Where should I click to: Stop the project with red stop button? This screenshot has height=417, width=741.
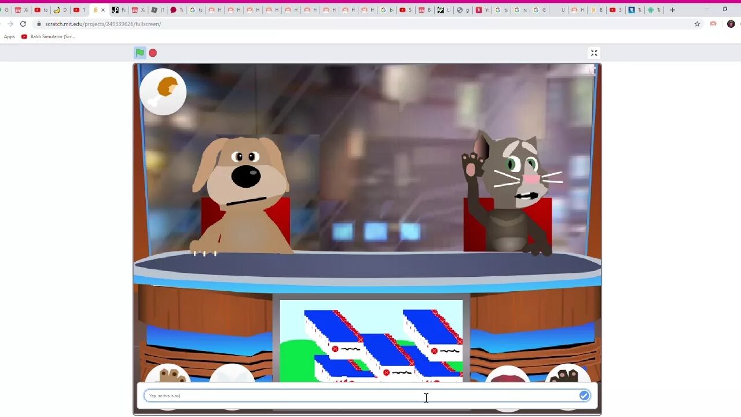(x=153, y=53)
